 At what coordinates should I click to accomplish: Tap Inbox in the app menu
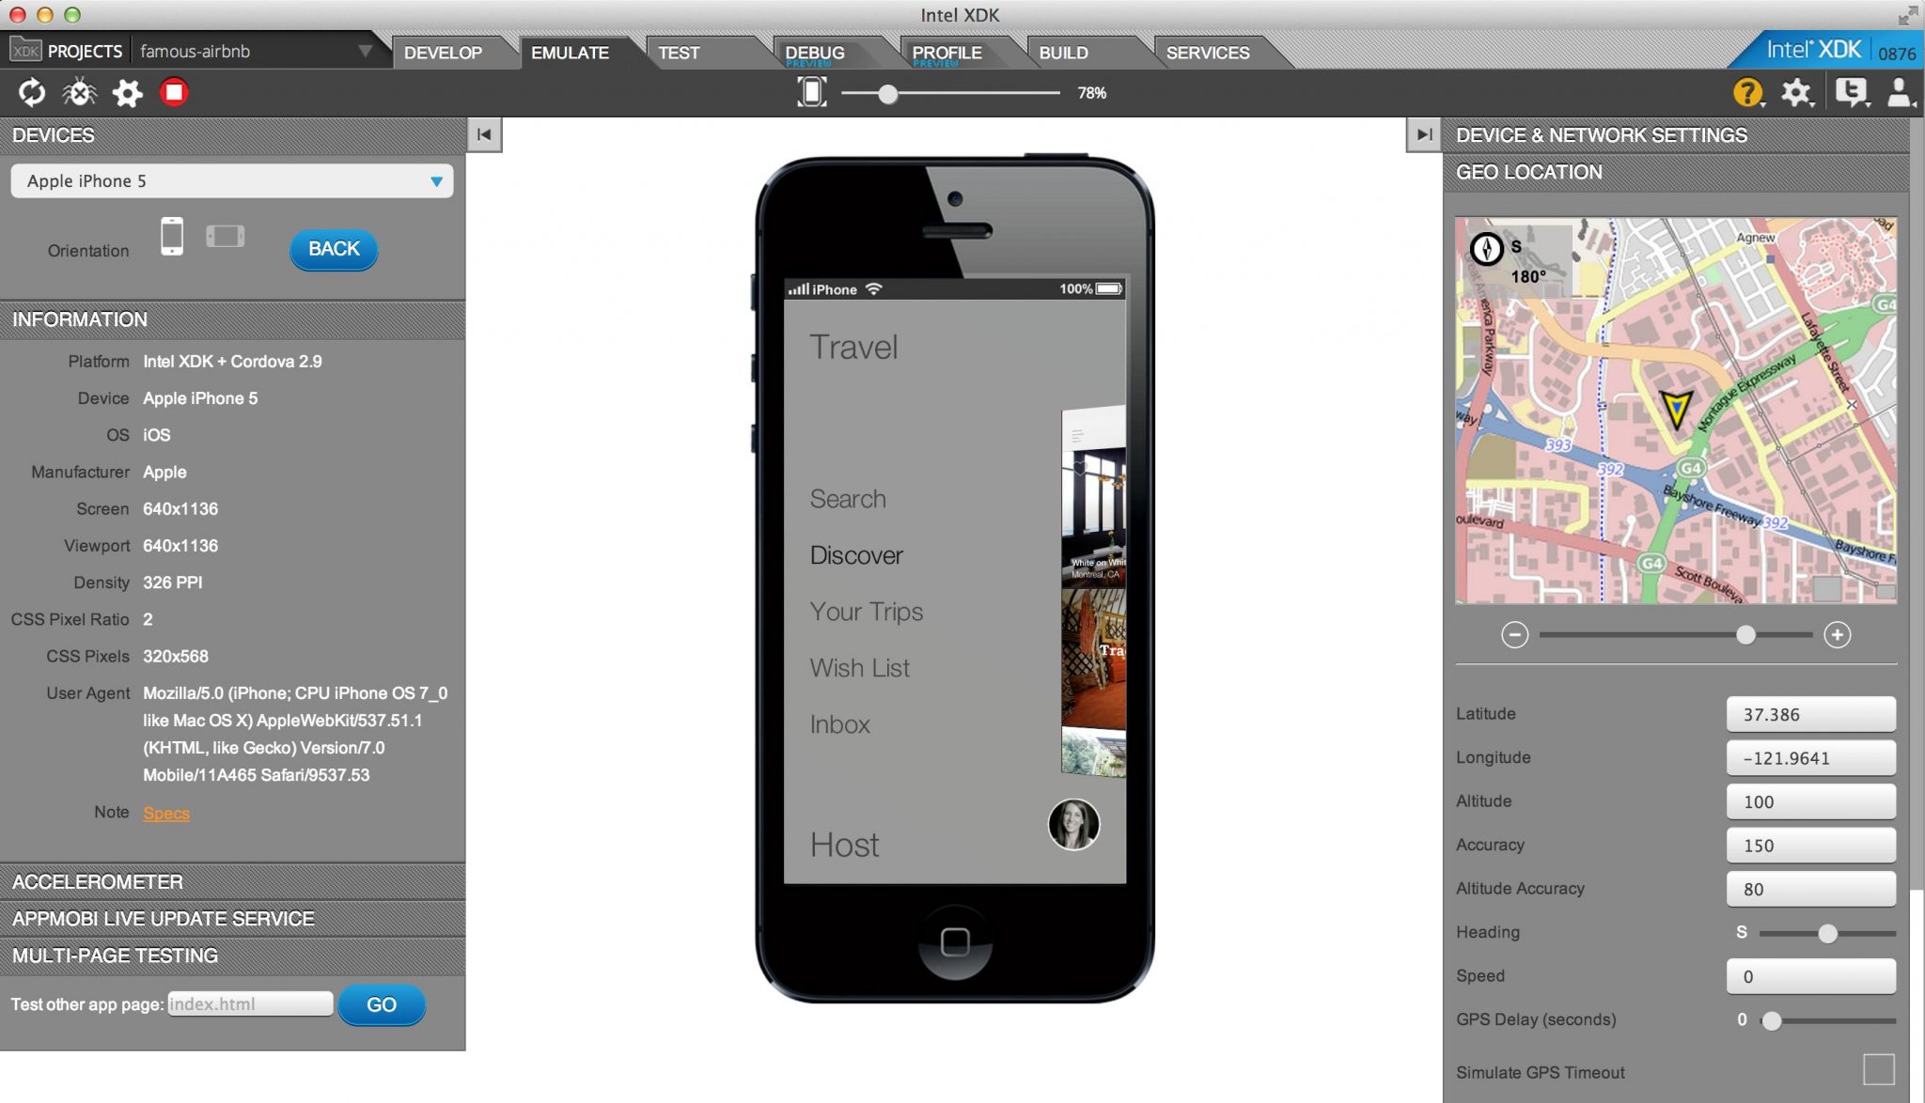tap(840, 724)
